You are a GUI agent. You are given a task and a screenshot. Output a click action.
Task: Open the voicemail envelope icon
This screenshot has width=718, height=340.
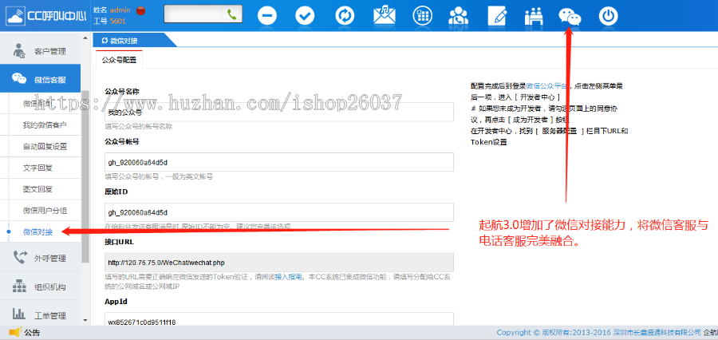tap(384, 16)
